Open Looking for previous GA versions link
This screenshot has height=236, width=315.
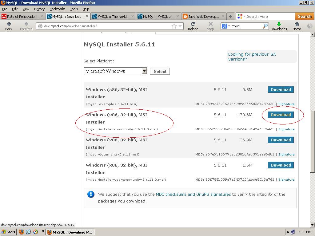[x=252, y=57]
